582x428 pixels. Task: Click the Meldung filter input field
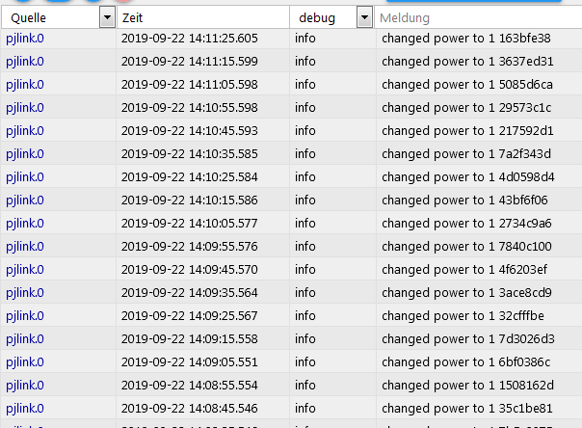pyautogui.click(x=479, y=17)
